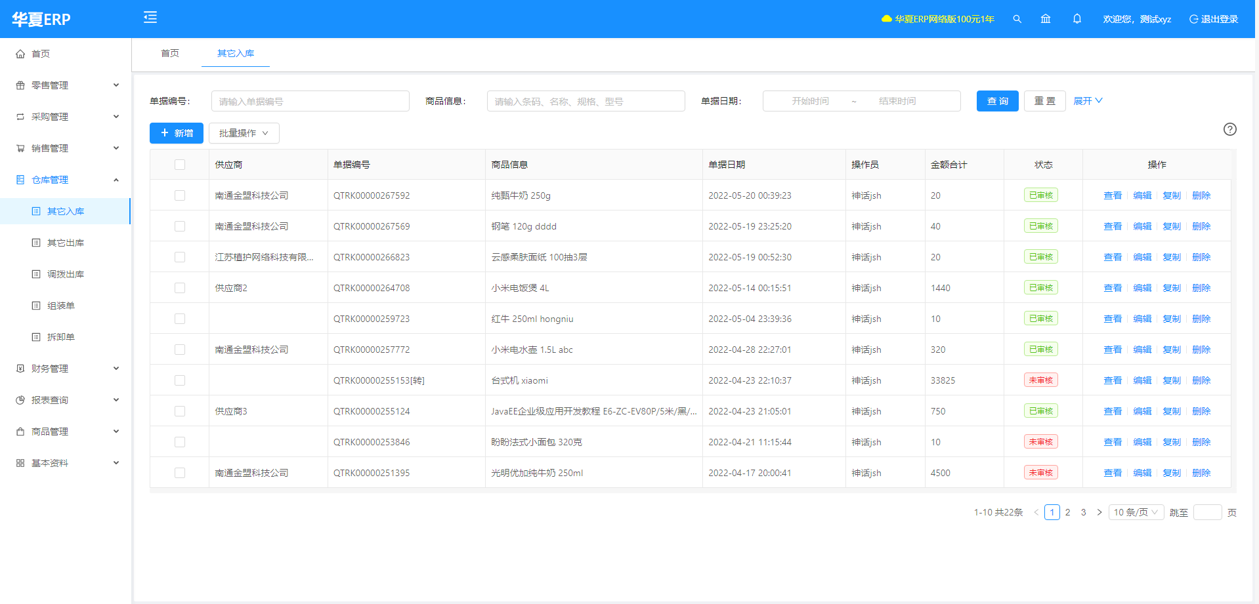Click the 调拨出库 document icon
The image size is (1259, 604).
click(x=36, y=274)
